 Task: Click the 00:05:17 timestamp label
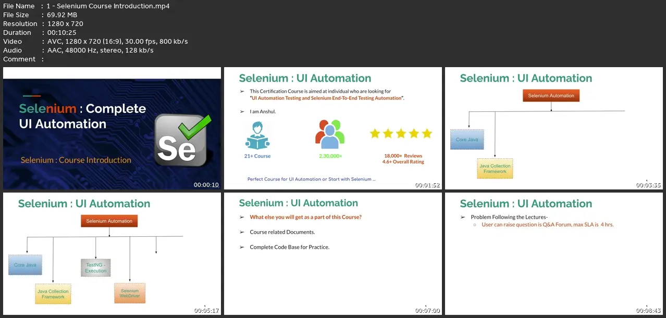click(x=206, y=310)
